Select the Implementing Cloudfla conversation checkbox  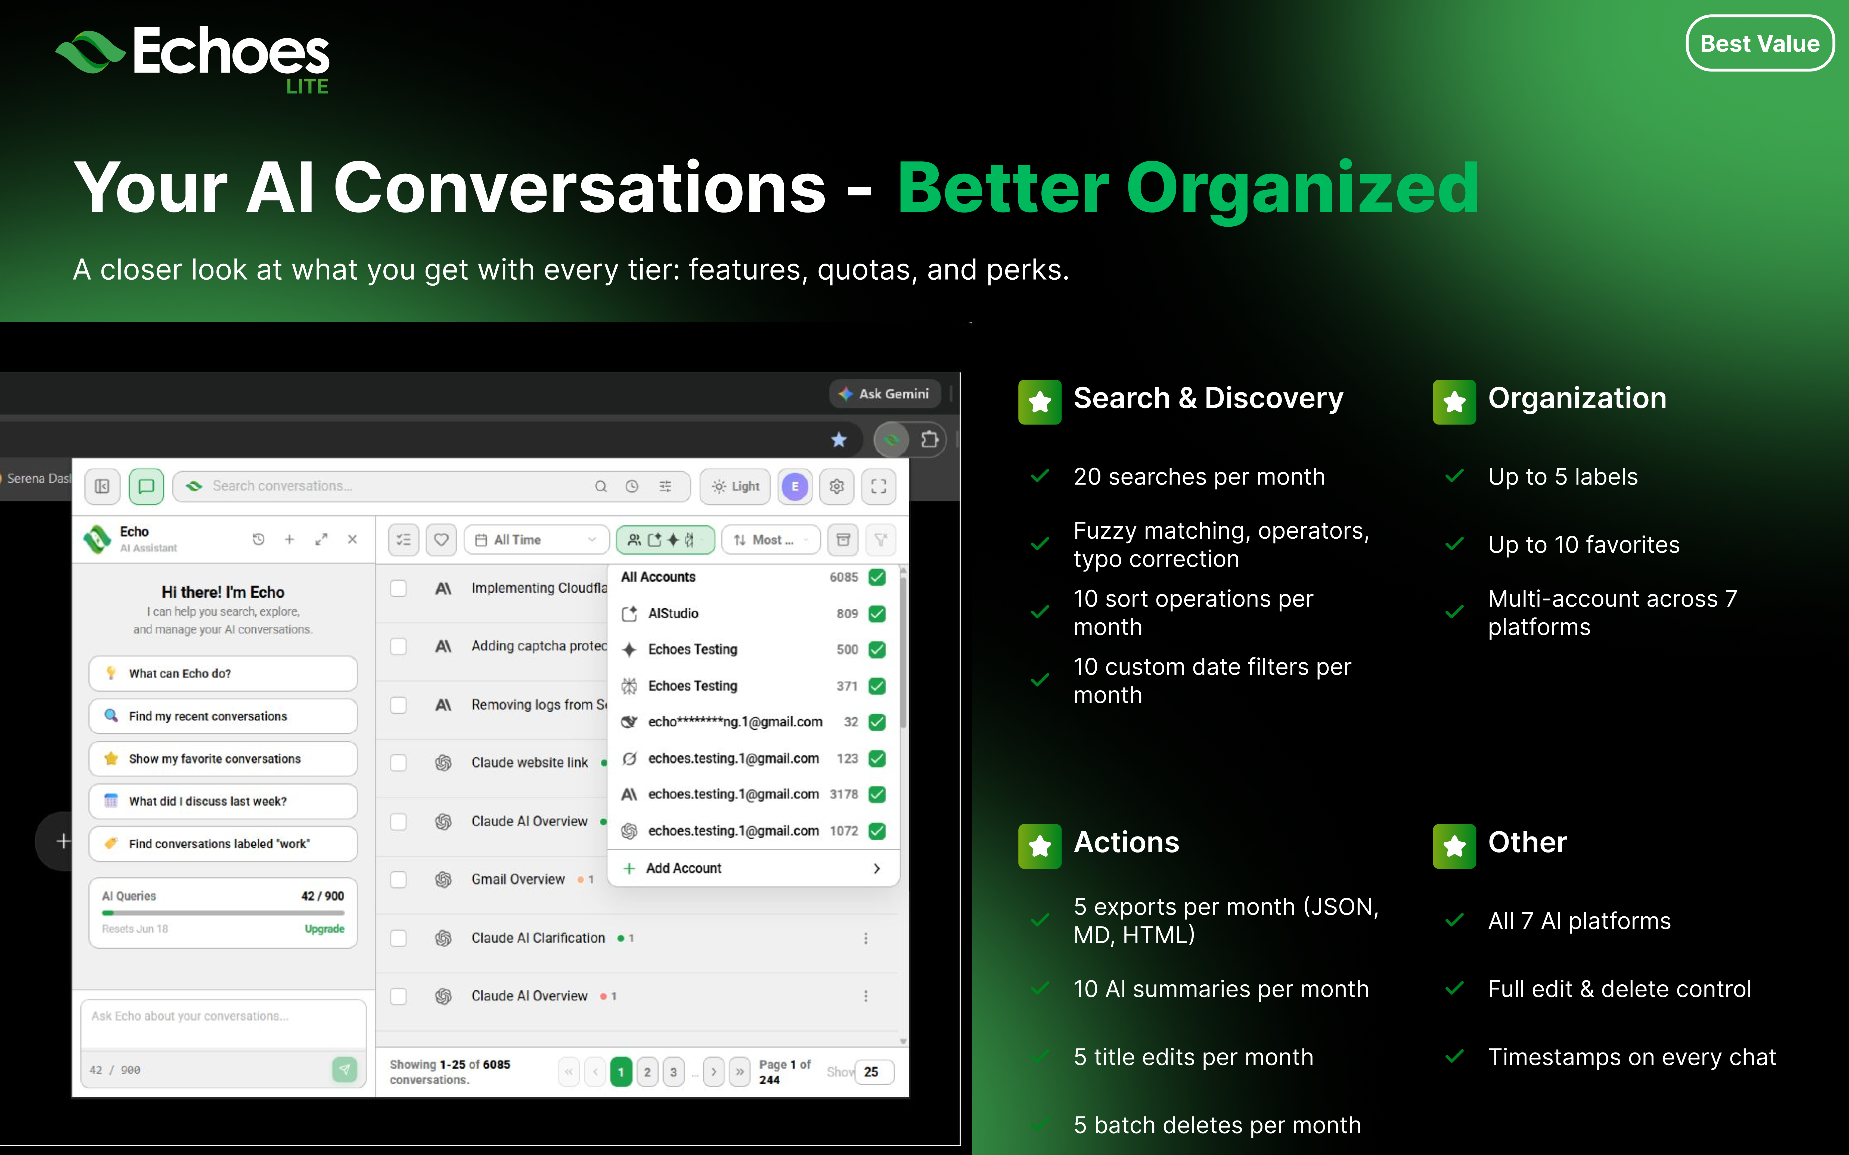click(398, 588)
